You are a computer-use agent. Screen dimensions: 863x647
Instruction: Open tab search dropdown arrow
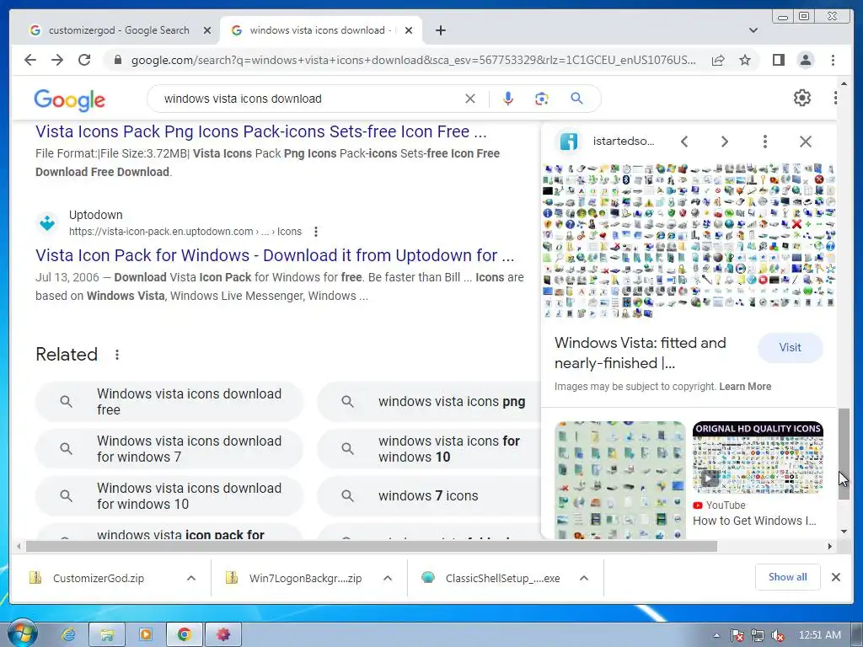(753, 30)
